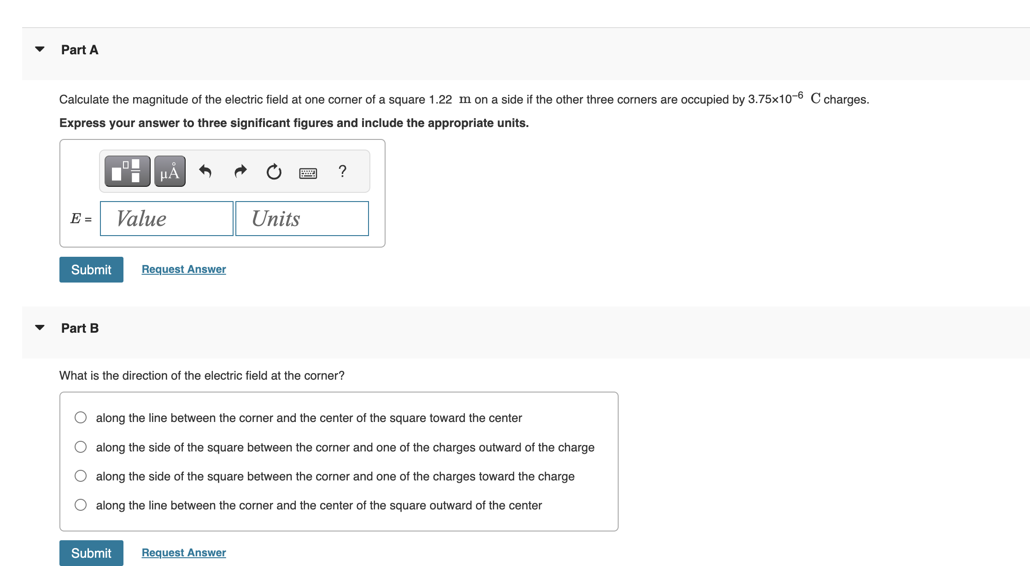
Task: Click the Part A section header
Action: 80,49
